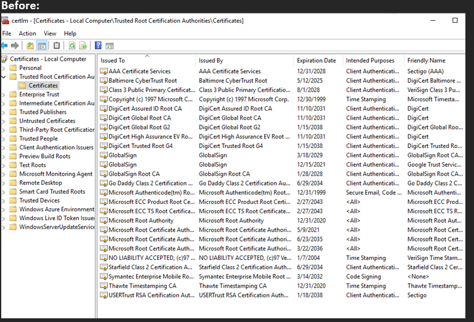
Task: Expand the Enterprise Trust folder node
Action: tap(5, 95)
